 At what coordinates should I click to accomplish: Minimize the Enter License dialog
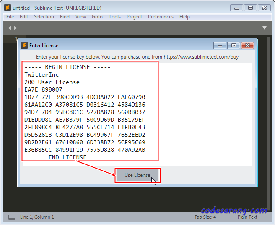pos(220,46)
